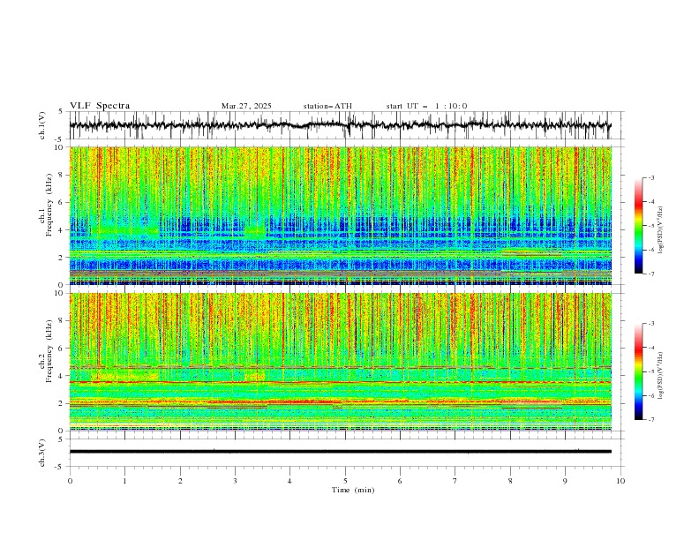Click ch.1 spectrogram's 6 kHz tick label

point(62,203)
